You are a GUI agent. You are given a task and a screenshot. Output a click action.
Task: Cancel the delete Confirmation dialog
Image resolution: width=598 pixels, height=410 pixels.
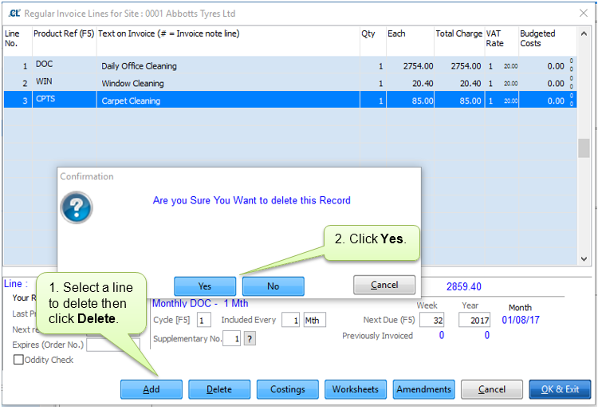tap(384, 285)
